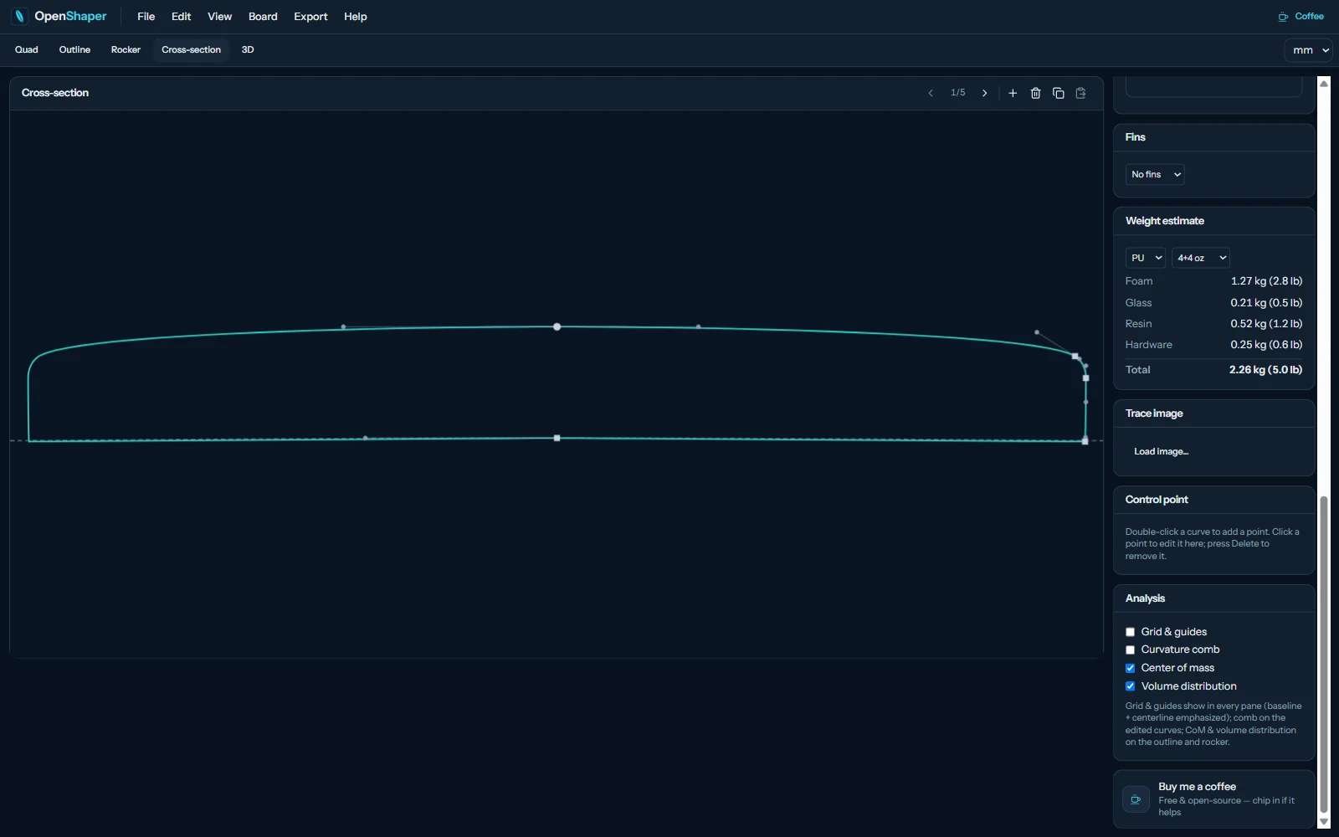Click the Hardware weight 0.25 kg value
This screenshot has height=837, width=1339.
coord(1266,345)
